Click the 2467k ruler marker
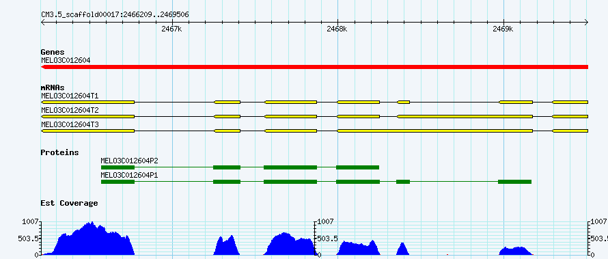The image size is (608, 259). (x=171, y=29)
